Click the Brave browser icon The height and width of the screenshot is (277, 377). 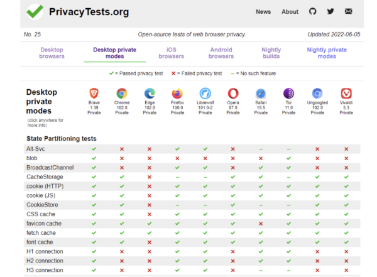pyautogui.click(x=94, y=94)
